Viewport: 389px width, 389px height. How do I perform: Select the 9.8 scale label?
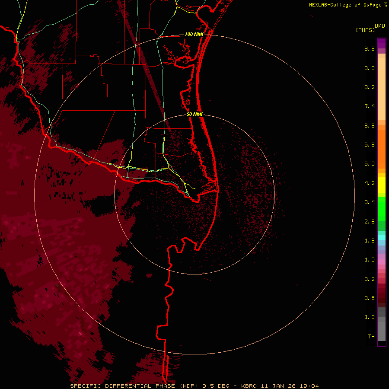(x=370, y=48)
